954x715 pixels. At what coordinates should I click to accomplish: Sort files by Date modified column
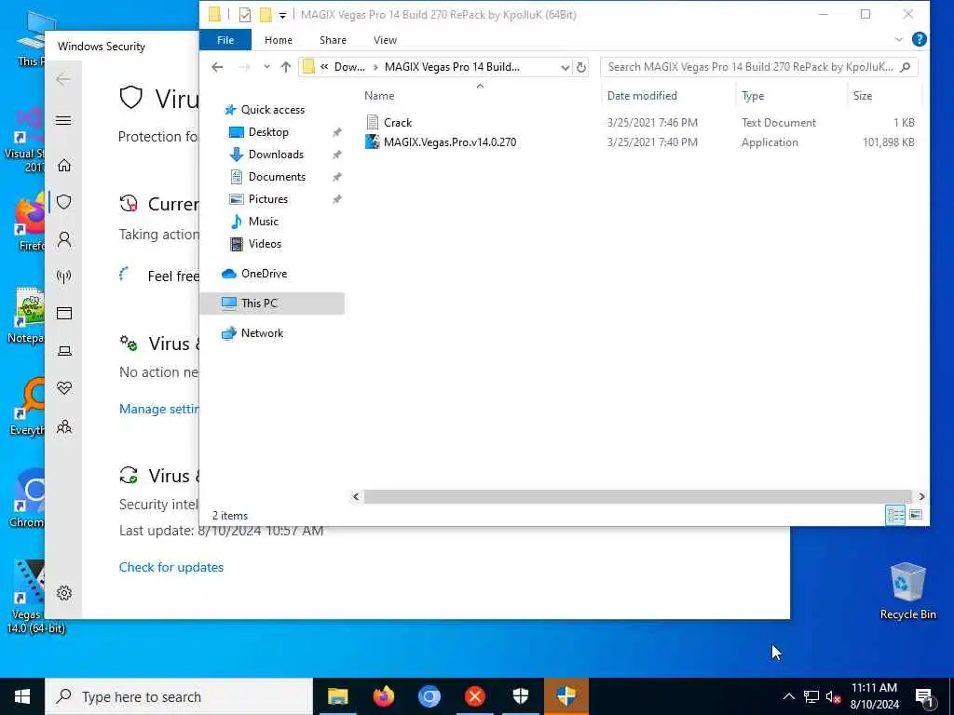tap(668, 96)
